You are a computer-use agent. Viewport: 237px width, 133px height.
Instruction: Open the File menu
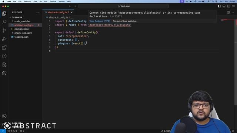(14, 1)
